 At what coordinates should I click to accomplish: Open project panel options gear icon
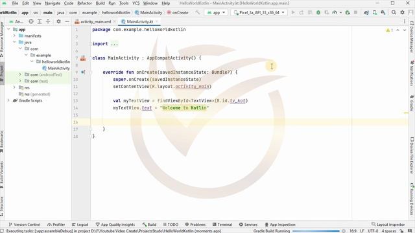pos(58,21)
